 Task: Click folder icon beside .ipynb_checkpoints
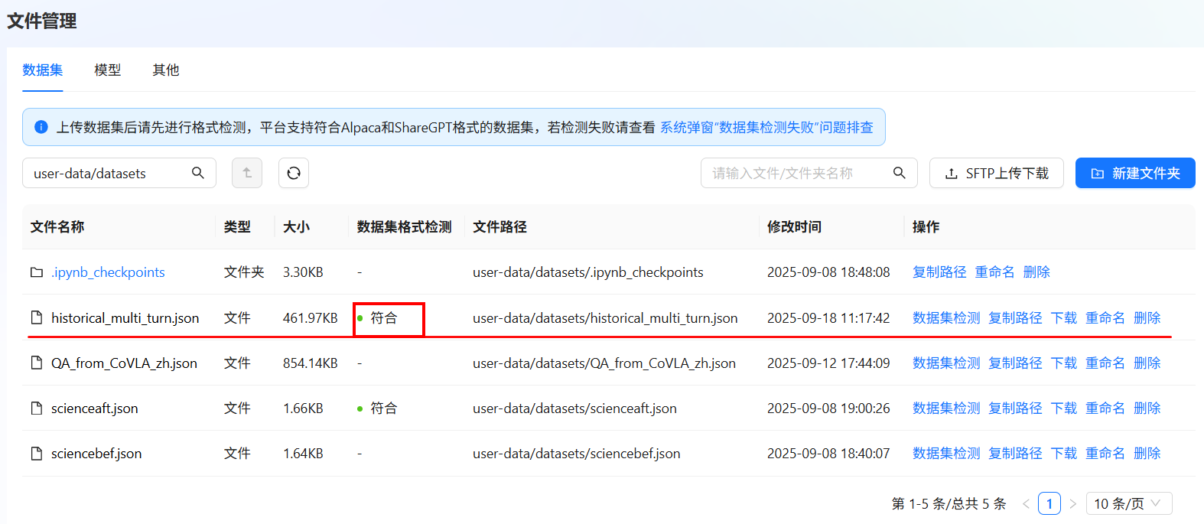tap(37, 272)
